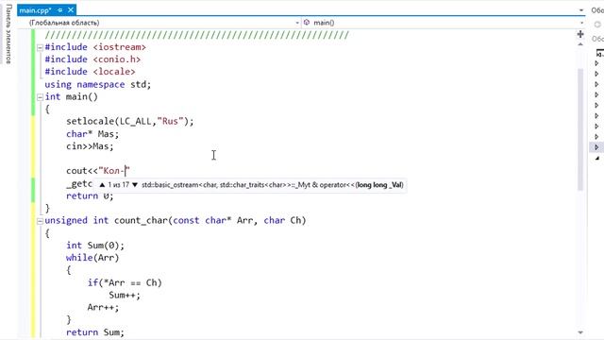Show previous overload in the tooltip
Image resolution: width=604 pixels, height=340 pixels.
[x=102, y=185]
